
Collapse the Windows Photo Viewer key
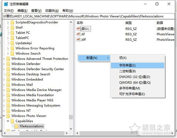[x=4, y=116]
